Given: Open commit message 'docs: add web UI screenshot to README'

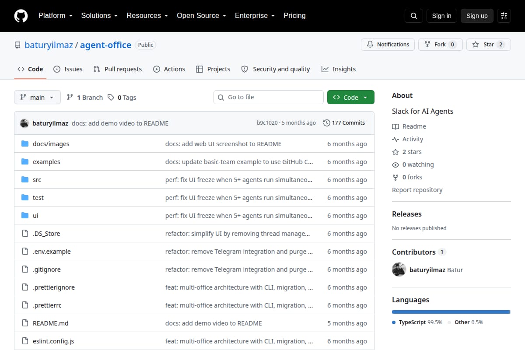Looking at the screenshot, I should [223, 144].
